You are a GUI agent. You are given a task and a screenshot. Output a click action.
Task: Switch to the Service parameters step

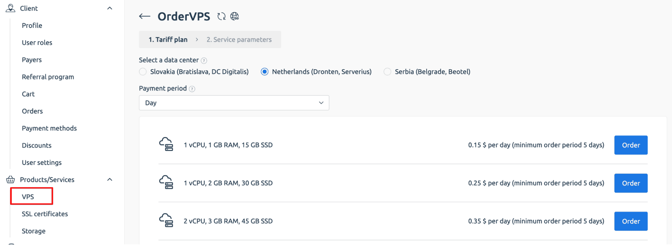tap(239, 39)
